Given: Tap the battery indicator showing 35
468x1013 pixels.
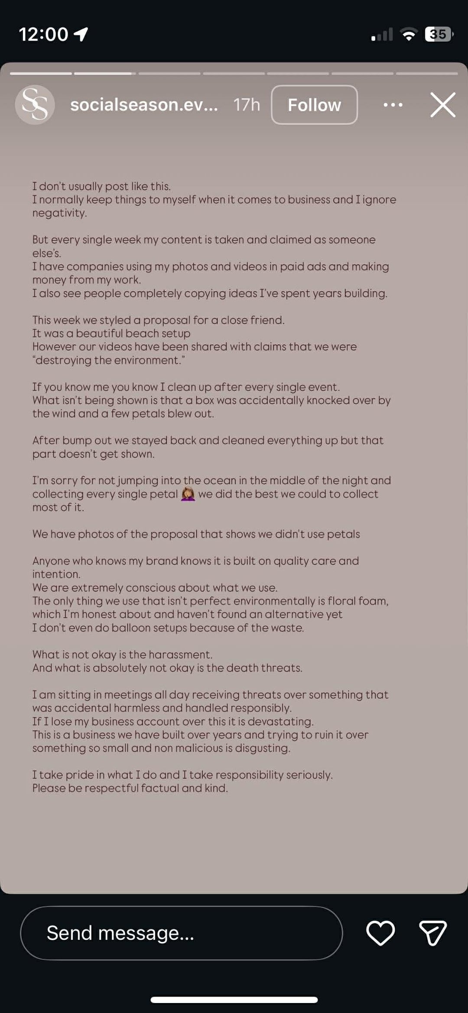Looking at the screenshot, I should (x=439, y=34).
